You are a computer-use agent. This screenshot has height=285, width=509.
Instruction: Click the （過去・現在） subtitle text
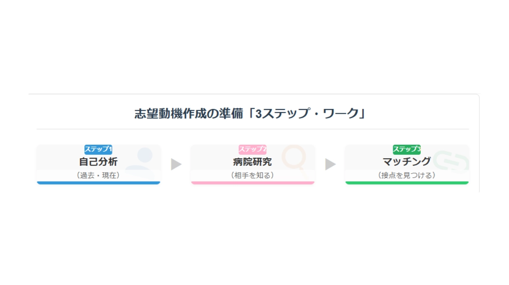(x=98, y=175)
